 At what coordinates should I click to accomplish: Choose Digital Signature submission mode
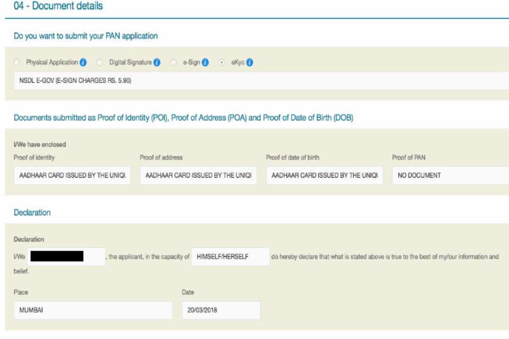[100, 62]
